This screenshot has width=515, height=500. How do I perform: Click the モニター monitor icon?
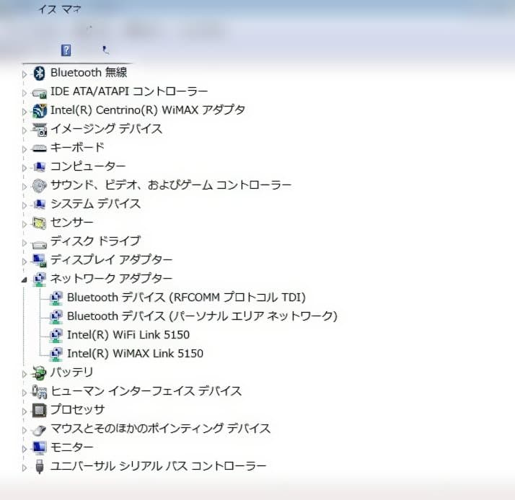click(40, 448)
